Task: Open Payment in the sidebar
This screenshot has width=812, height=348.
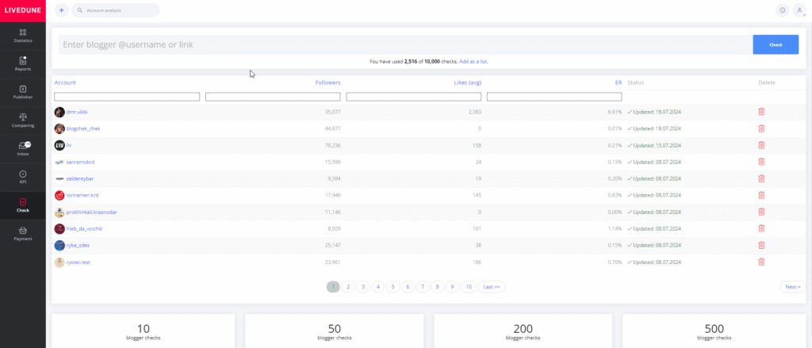Action: click(23, 233)
